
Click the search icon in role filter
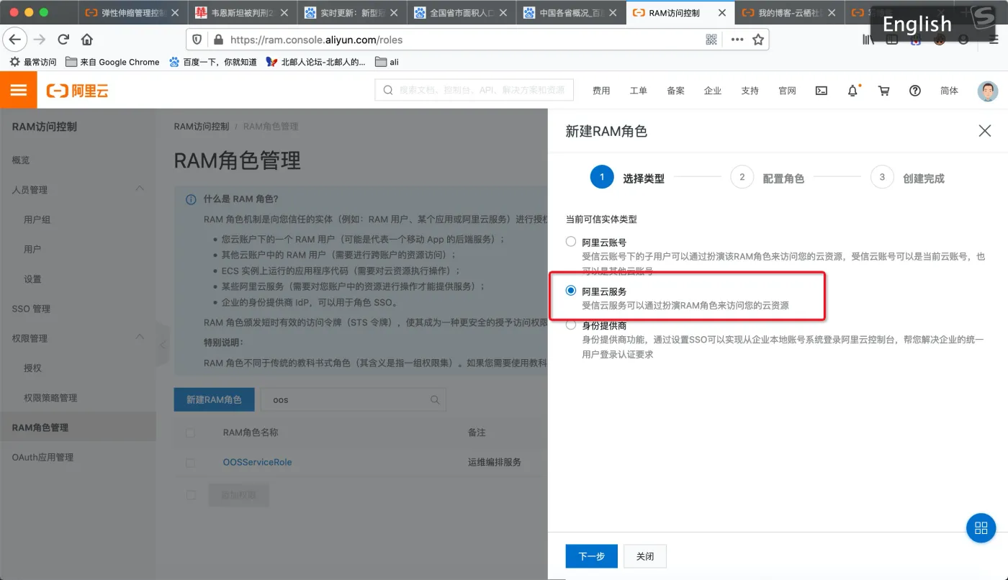pos(435,399)
